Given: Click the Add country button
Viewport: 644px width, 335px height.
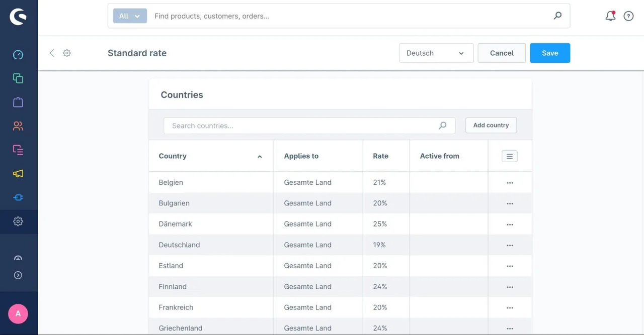Looking at the screenshot, I should 491,126.
